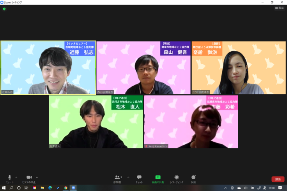287x191 pixels.
Task: Select the bottom-right Kenji Kawashima video tile
Action: (x=191, y=122)
